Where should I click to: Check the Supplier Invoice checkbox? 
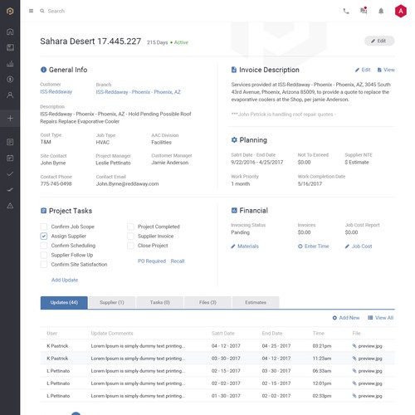[x=130, y=237]
